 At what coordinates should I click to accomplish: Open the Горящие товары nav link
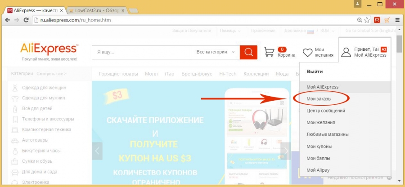pyautogui.click(x=118, y=74)
